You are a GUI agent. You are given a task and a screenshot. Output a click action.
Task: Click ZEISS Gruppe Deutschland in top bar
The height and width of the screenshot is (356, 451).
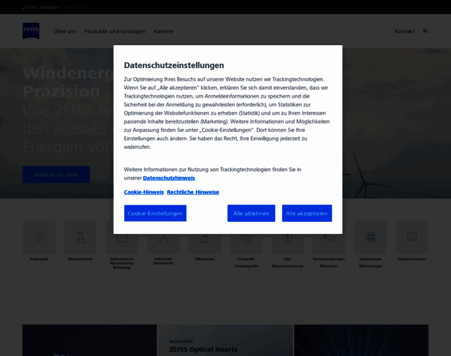pos(57,7)
